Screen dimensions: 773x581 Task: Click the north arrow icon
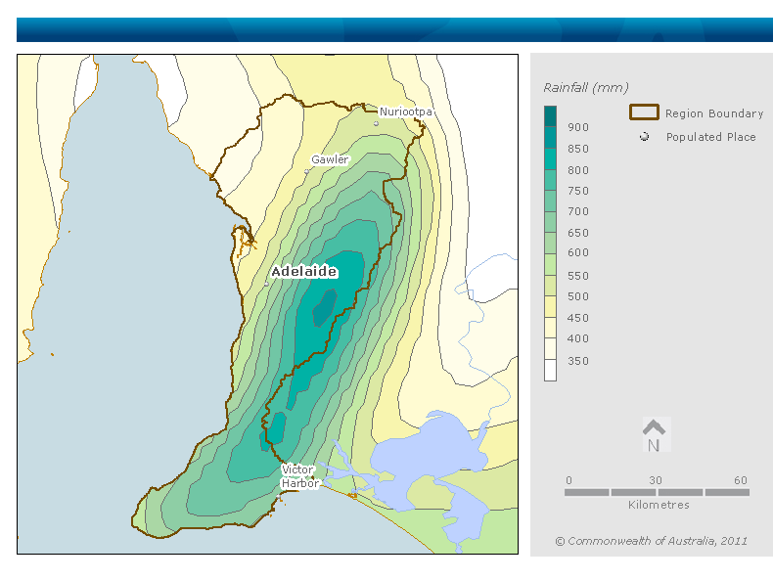(655, 435)
